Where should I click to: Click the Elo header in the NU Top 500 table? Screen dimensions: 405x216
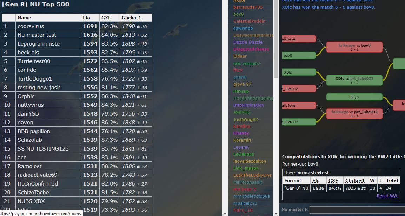[x=87, y=18]
